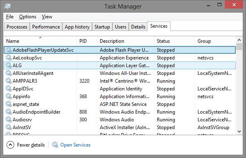Select the aspnet_state service name
The width and height of the screenshot is (246, 158).
(x=26, y=104)
